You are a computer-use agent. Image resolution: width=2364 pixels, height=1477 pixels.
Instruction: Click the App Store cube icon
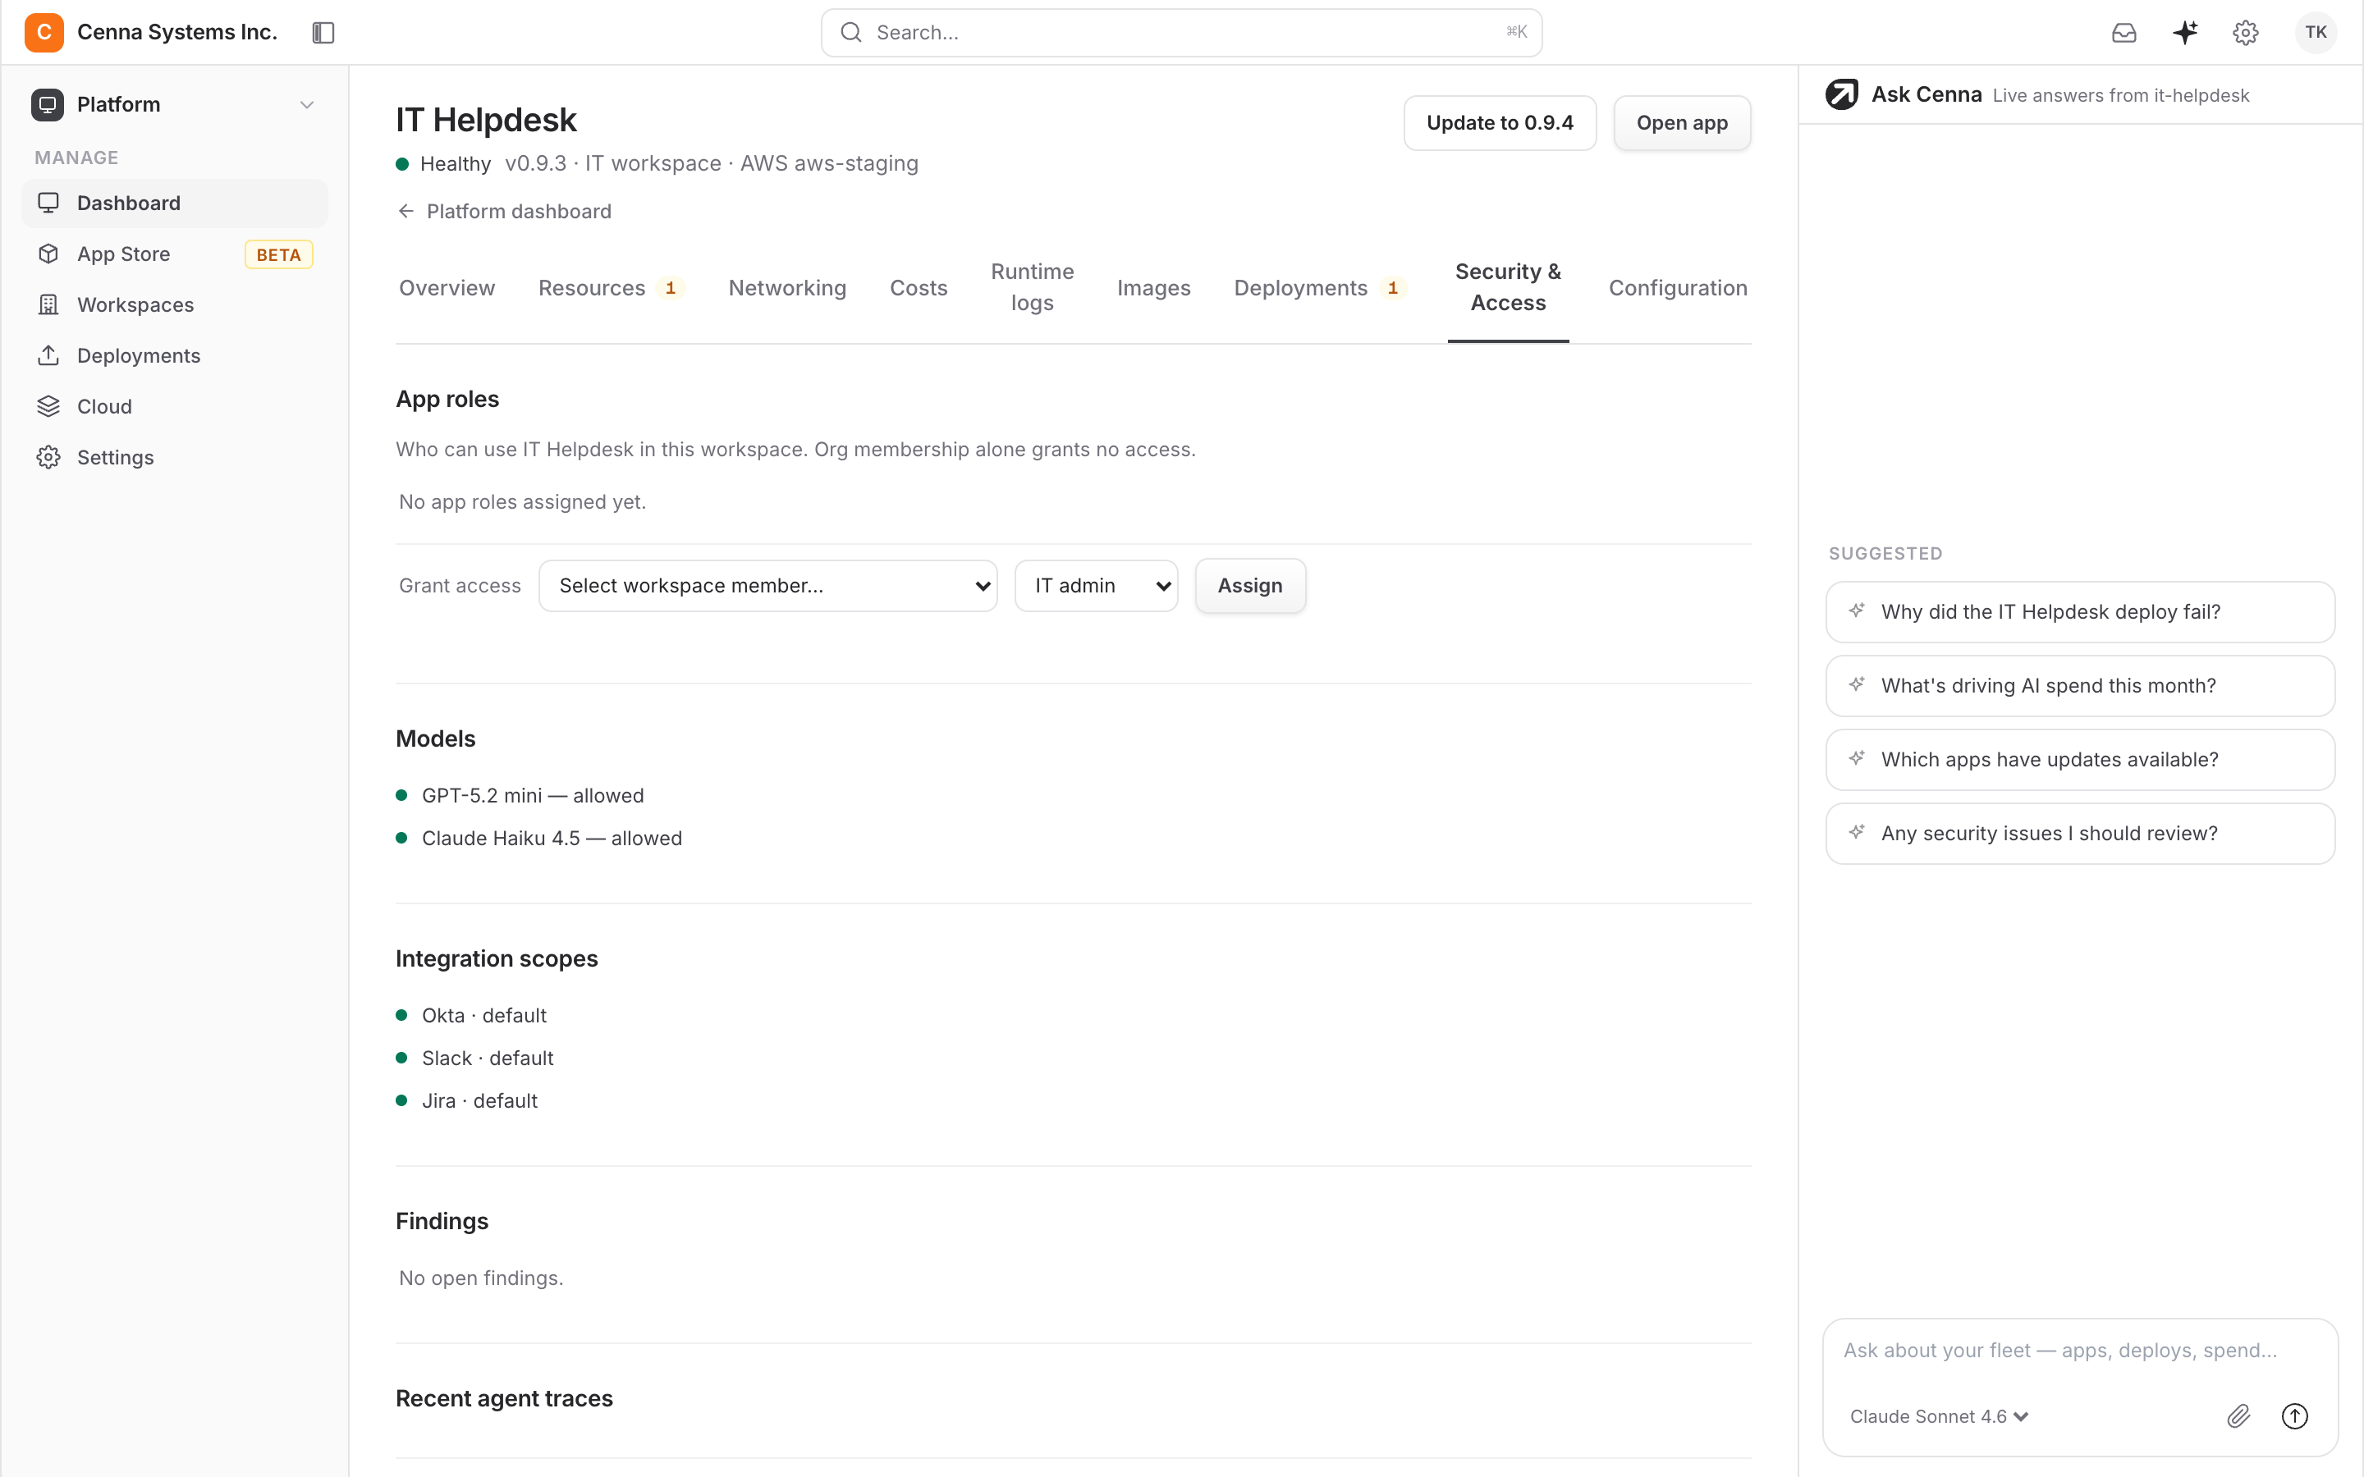coord(48,254)
